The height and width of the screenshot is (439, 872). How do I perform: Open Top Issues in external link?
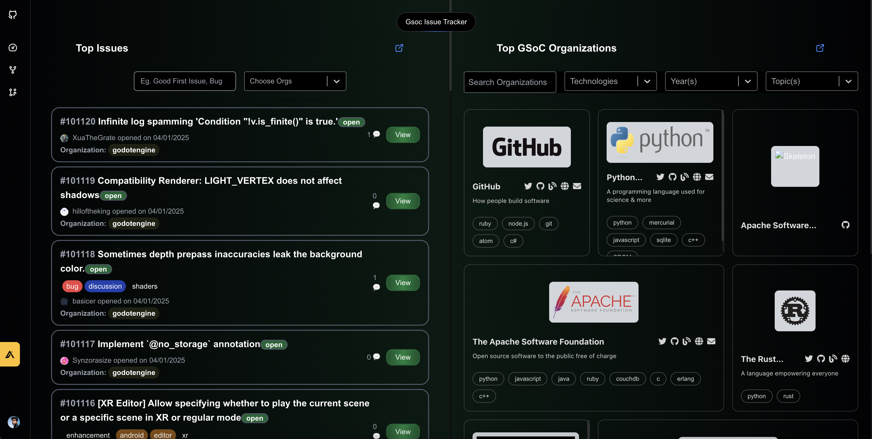coord(399,48)
